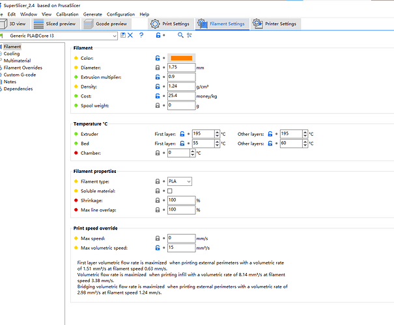394x325 pixels.
Task: Click Chamber temperature spinner arrows
Action: coord(192,153)
